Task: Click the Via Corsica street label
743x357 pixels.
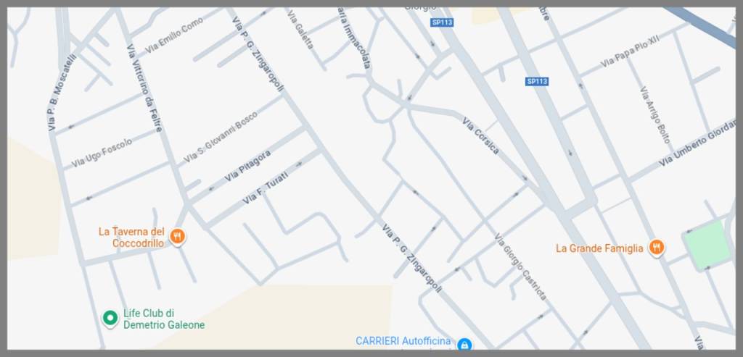Action: pos(480,136)
